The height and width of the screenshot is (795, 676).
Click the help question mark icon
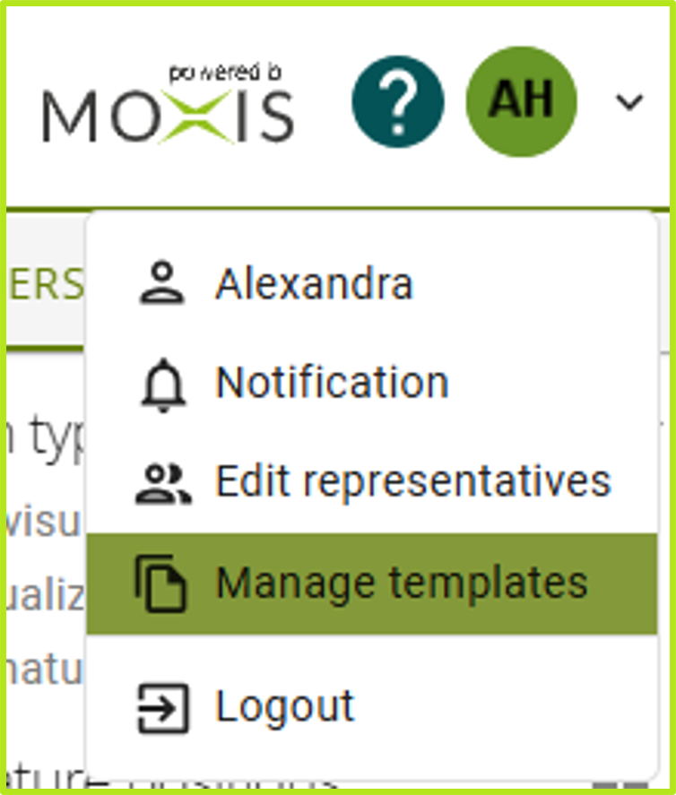pyautogui.click(x=398, y=101)
